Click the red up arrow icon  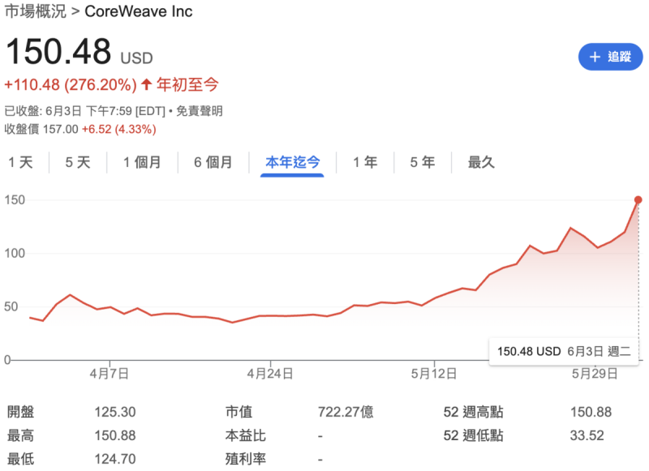click(146, 85)
